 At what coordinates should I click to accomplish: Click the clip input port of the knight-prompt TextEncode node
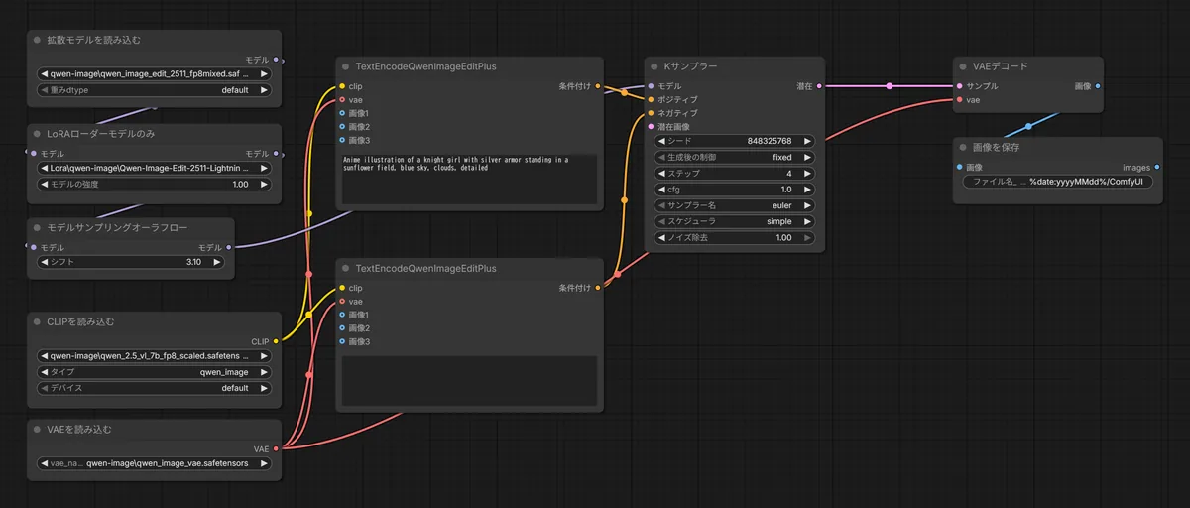pos(342,86)
